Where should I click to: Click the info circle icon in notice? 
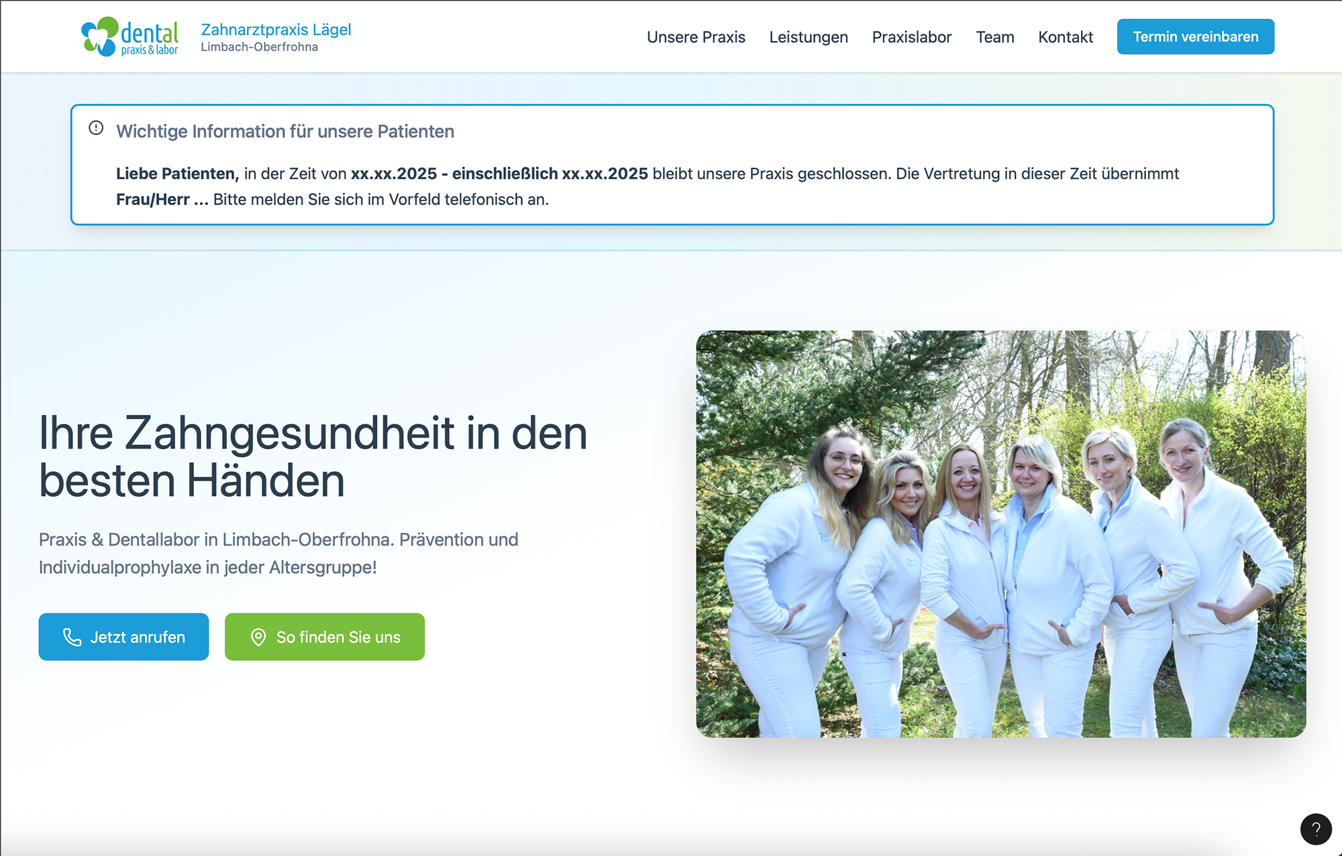96,128
